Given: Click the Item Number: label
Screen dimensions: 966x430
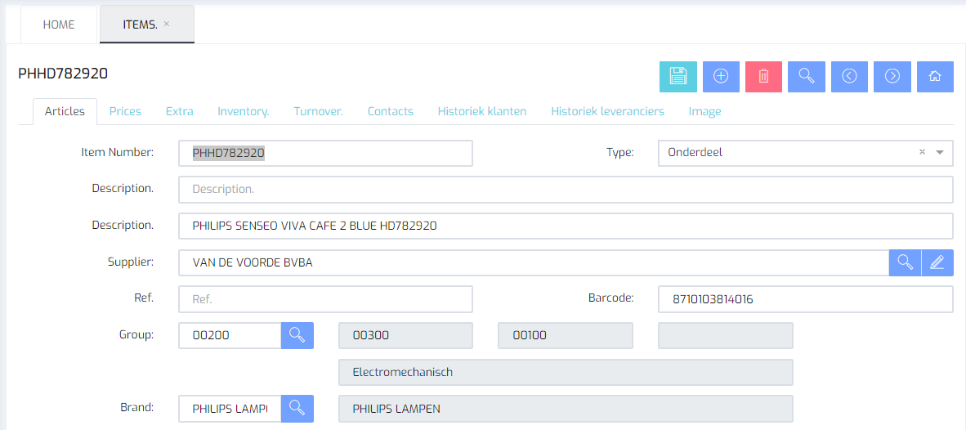Looking at the screenshot, I should click(117, 151).
